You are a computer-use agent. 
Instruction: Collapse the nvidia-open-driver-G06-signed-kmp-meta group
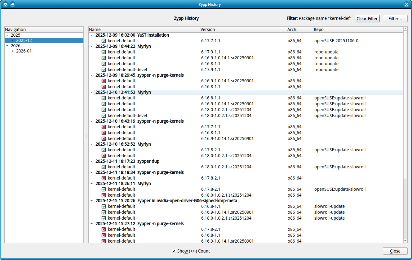(91, 201)
